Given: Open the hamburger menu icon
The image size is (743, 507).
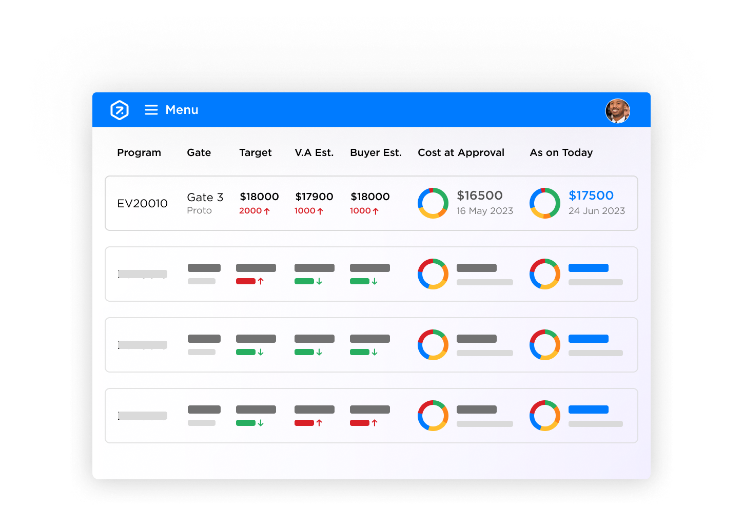Looking at the screenshot, I should click(x=151, y=110).
